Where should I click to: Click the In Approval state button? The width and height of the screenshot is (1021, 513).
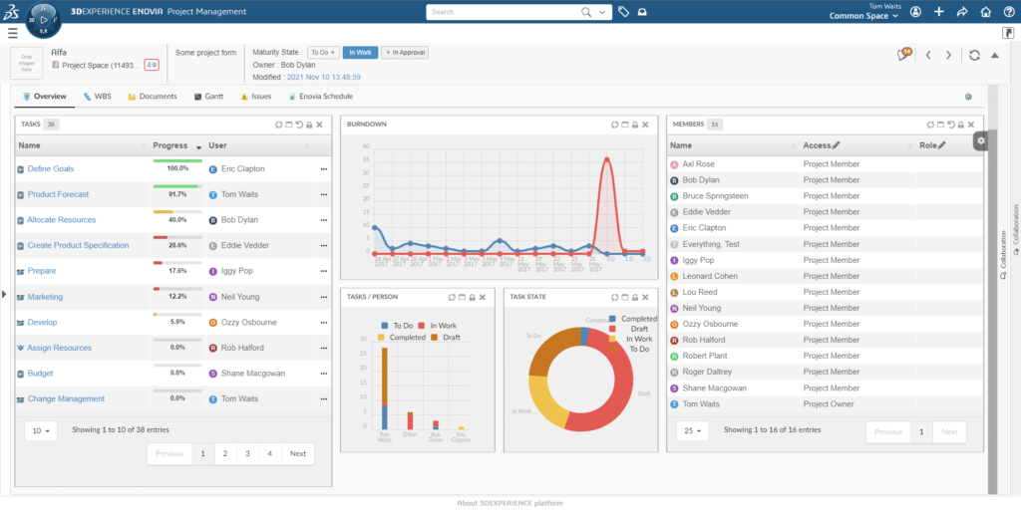pos(405,53)
